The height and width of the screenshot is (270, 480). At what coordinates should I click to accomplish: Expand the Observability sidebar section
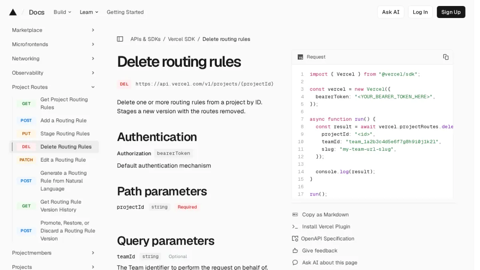54,73
